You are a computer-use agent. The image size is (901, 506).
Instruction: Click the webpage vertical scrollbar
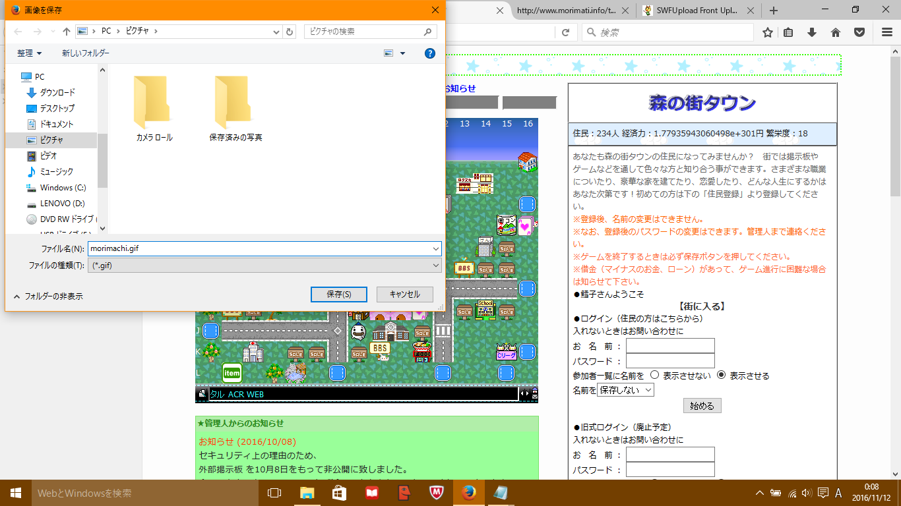(895, 125)
